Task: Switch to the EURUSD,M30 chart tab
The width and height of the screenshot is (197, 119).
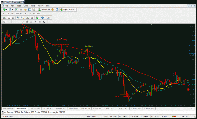Action: (x=9, y=108)
